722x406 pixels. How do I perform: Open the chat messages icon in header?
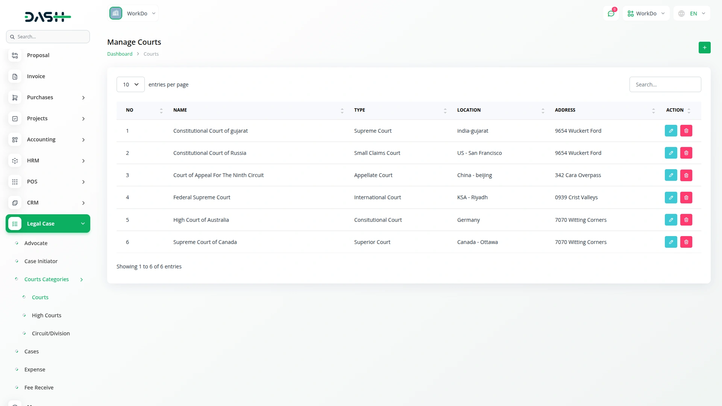click(611, 14)
